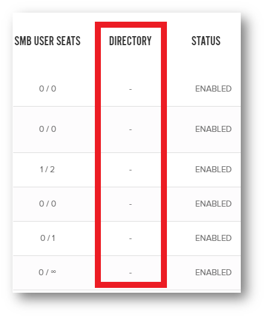Click ENABLED status in the fourth row
266x318 pixels.
click(213, 204)
